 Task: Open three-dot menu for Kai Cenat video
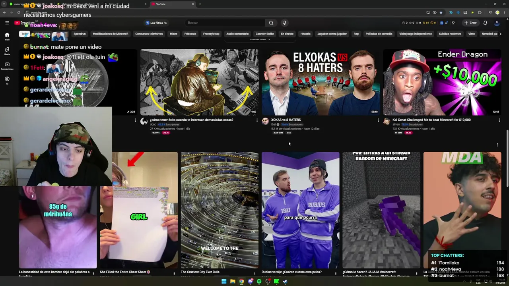[499, 120]
